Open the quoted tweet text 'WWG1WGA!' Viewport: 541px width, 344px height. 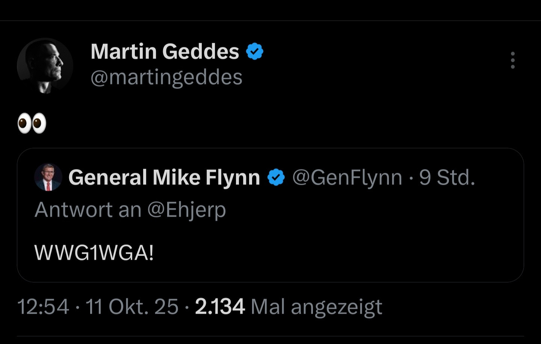94,253
